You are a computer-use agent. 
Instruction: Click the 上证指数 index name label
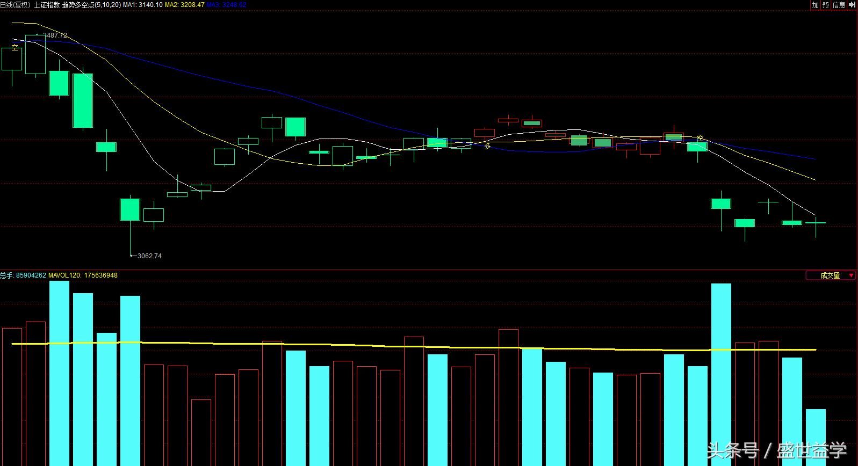47,5
